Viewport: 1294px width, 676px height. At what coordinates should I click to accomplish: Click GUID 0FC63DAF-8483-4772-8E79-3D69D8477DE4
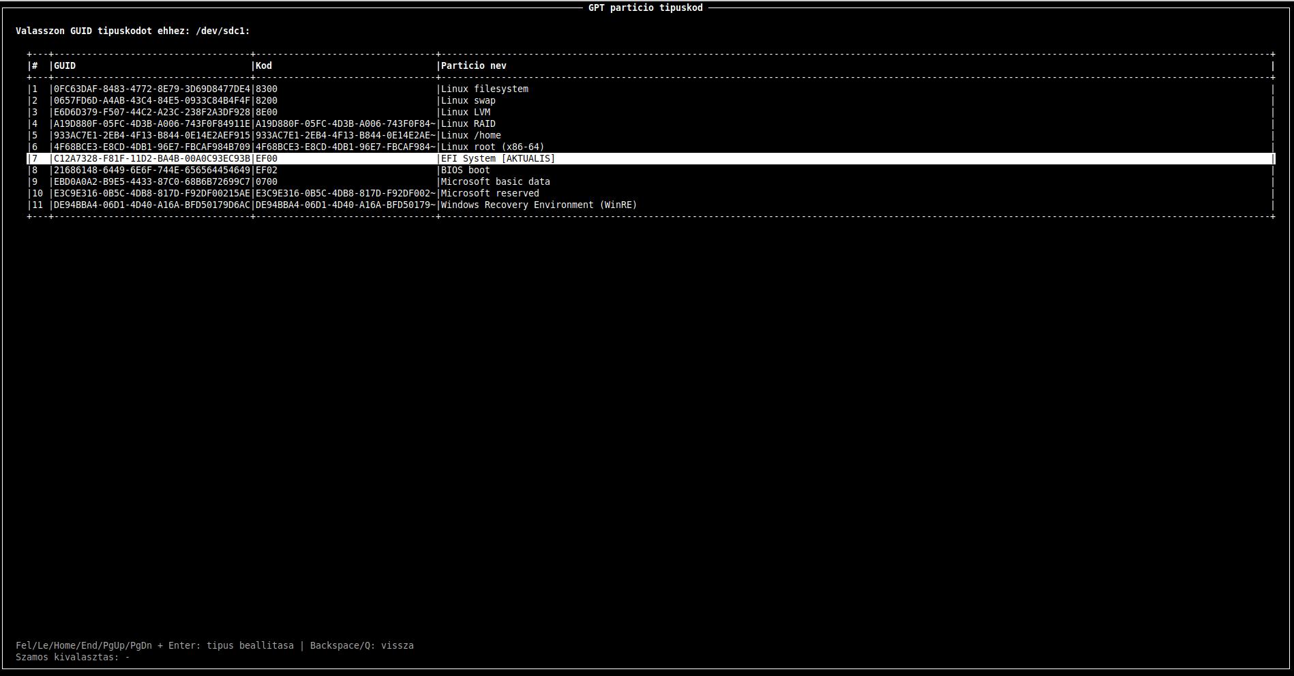152,89
